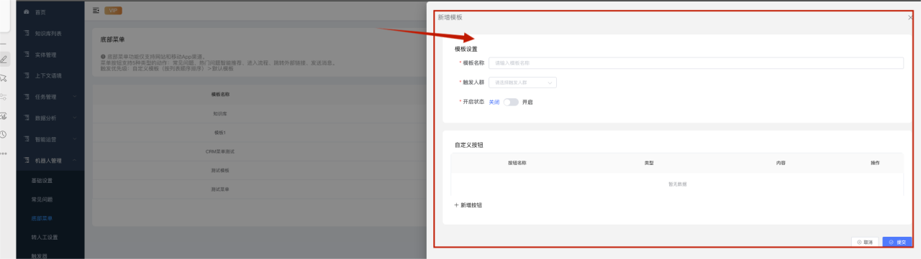The image size is (921, 259).
Task: Click the plus icon of 新增按钮
Action: coord(456,204)
